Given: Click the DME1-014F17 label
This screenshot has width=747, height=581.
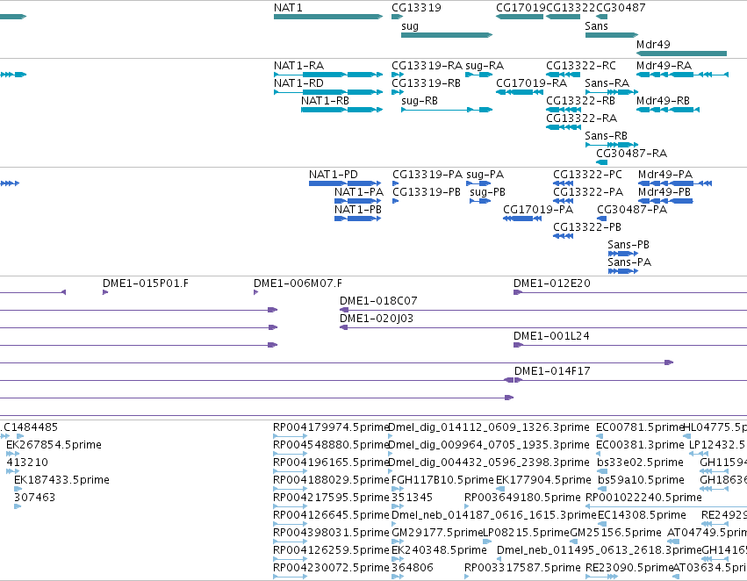Looking at the screenshot, I should coord(552,371).
